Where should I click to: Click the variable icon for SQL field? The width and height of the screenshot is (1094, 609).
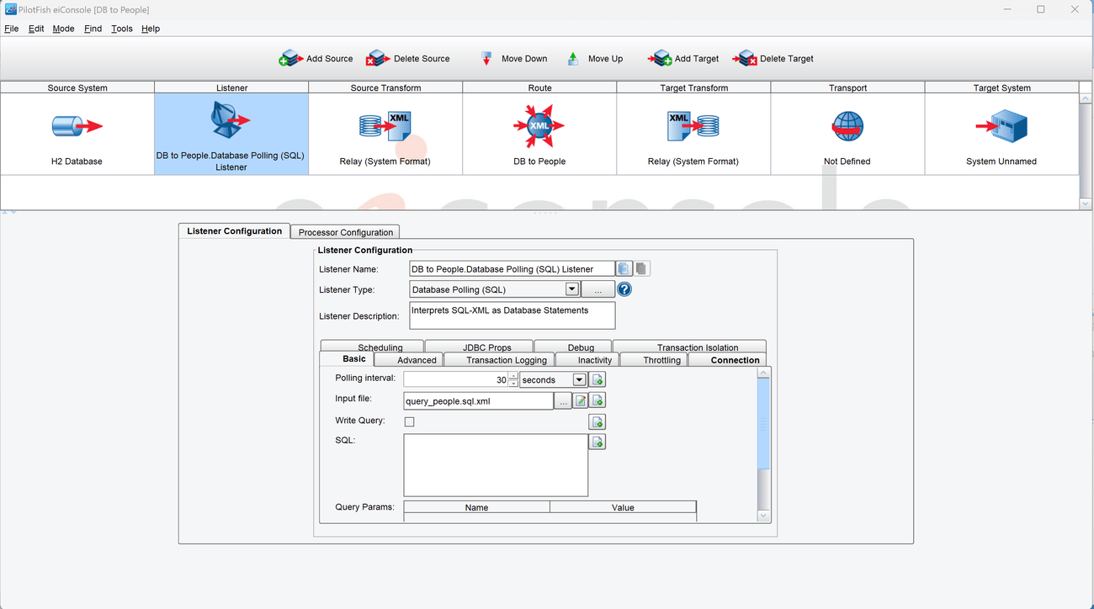(597, 442)
